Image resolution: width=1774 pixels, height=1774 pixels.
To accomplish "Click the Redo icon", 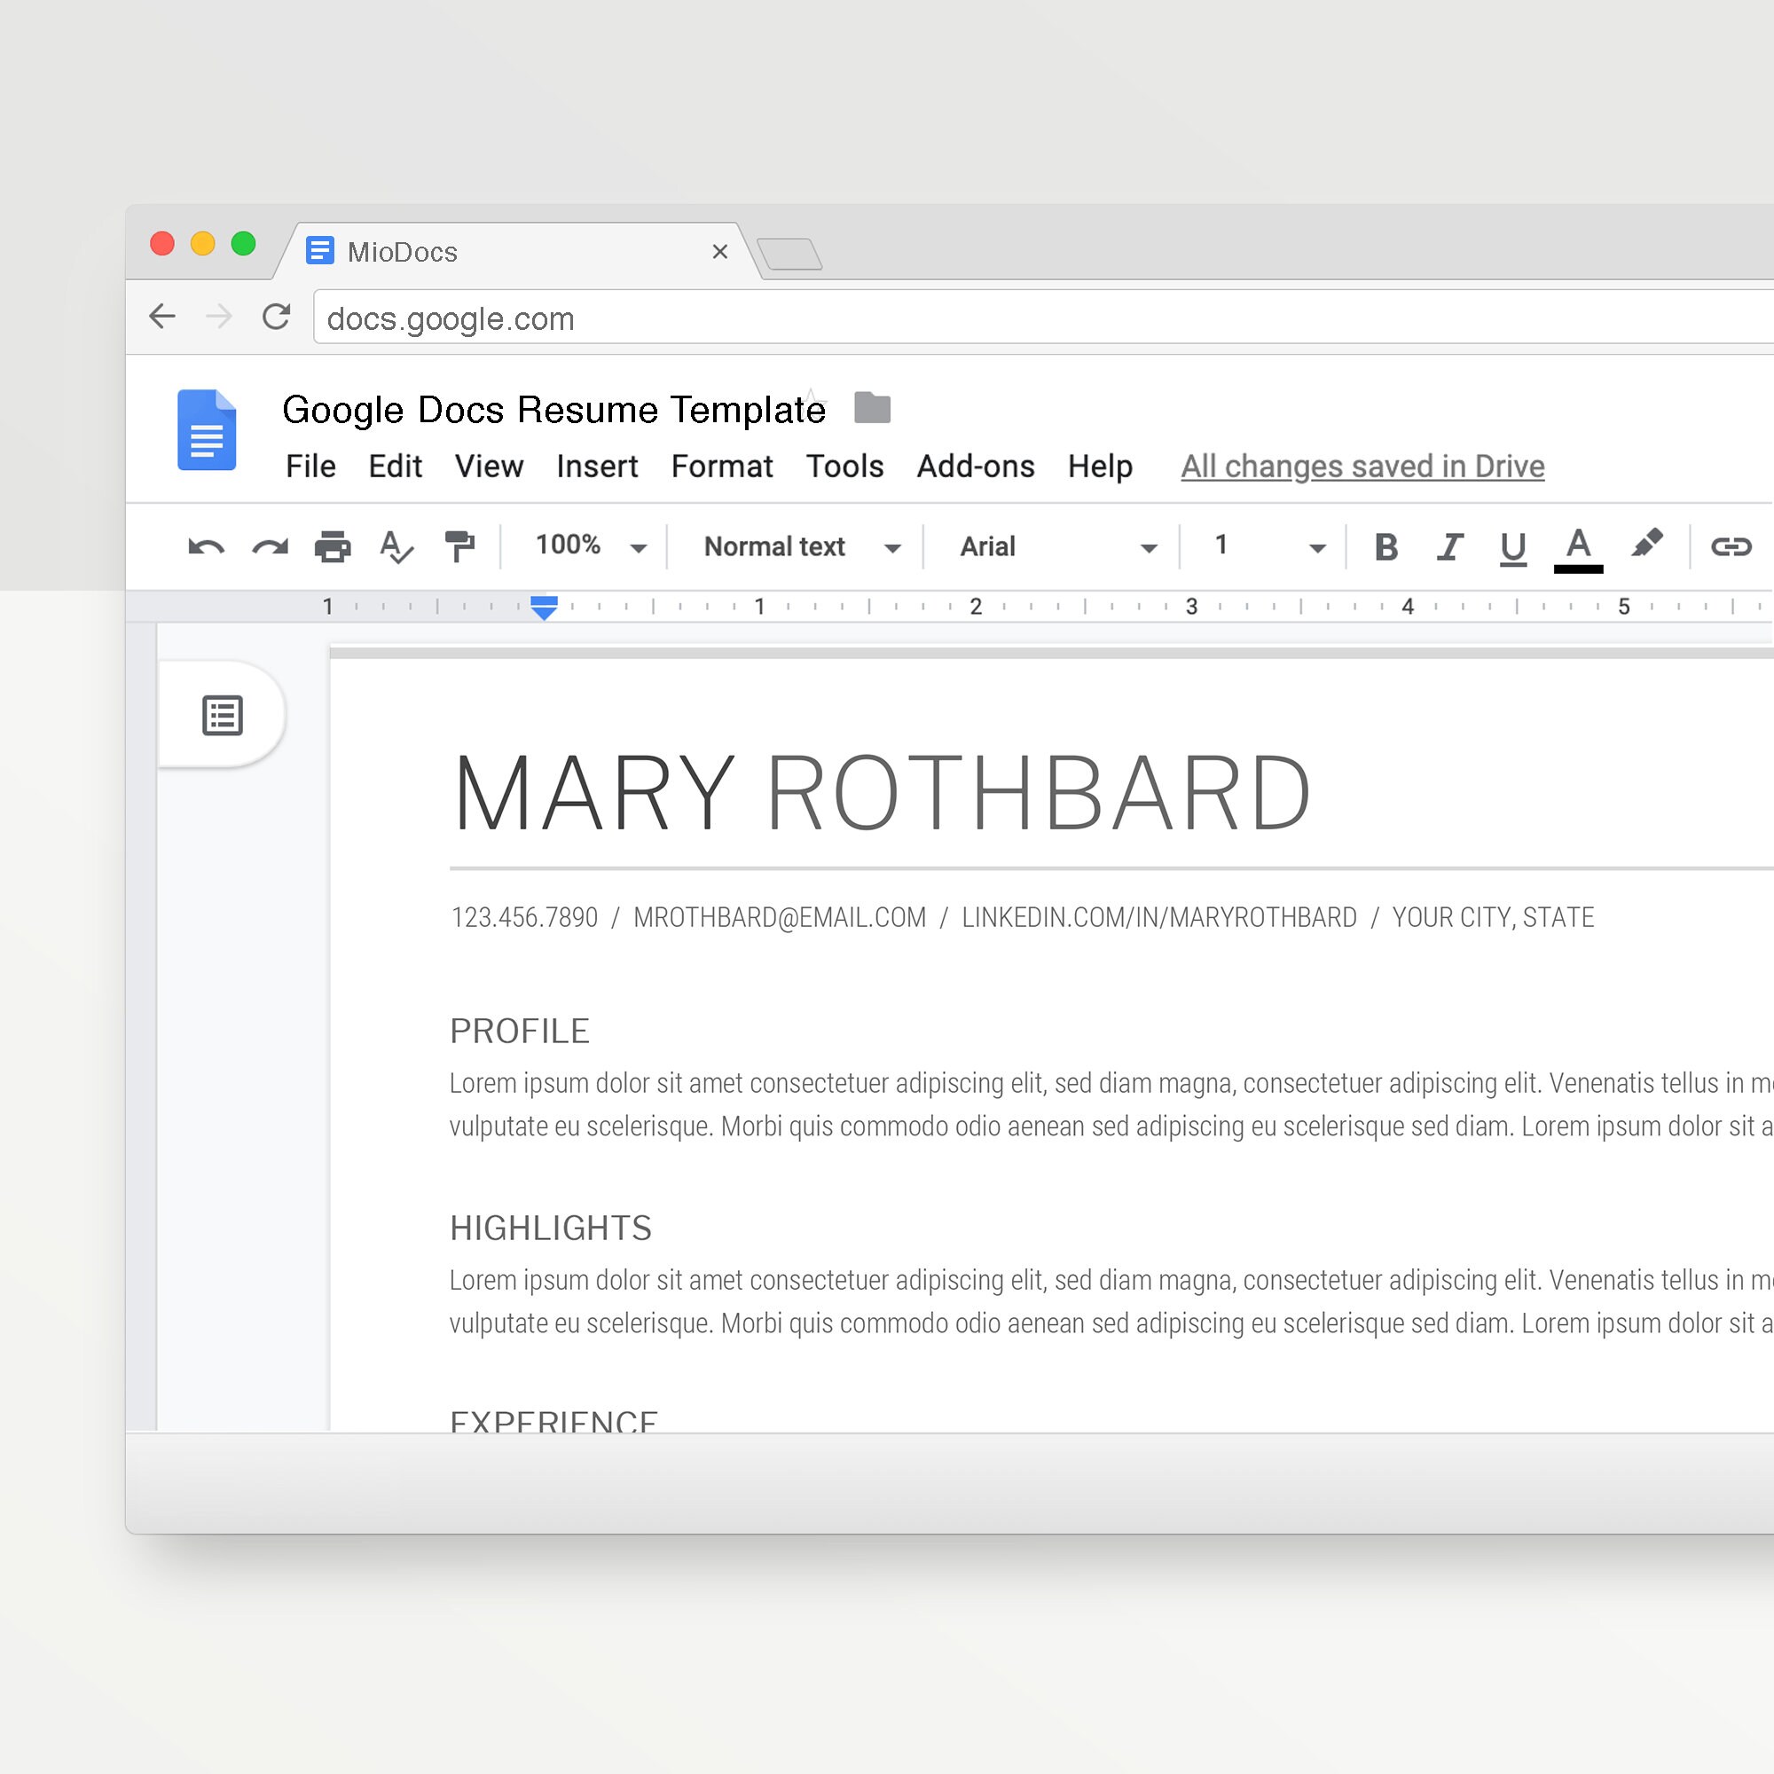I will click(x=270, y=546).
